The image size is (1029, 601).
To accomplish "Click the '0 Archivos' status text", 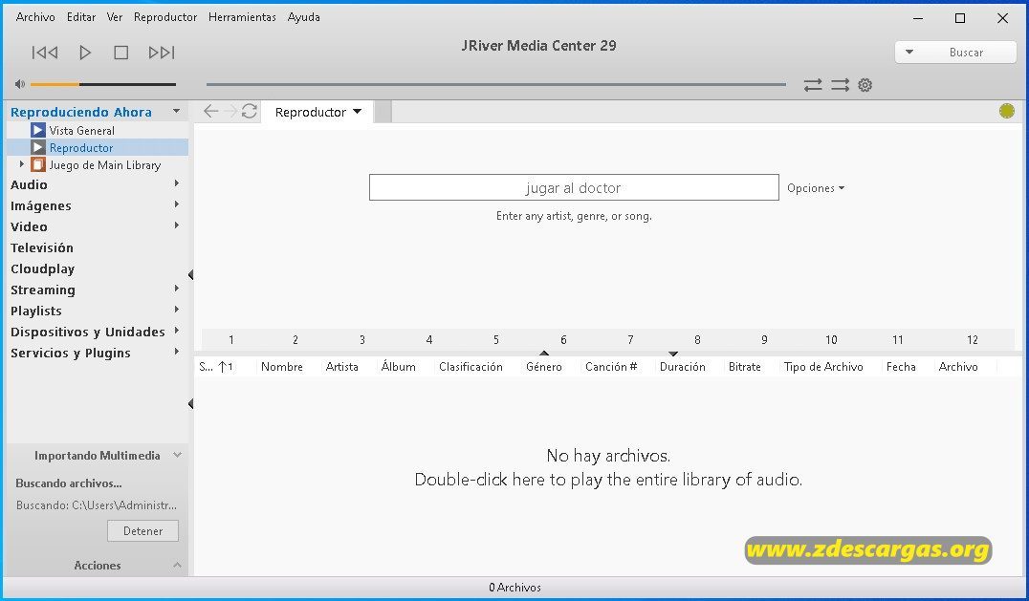I will pos(515,588).
